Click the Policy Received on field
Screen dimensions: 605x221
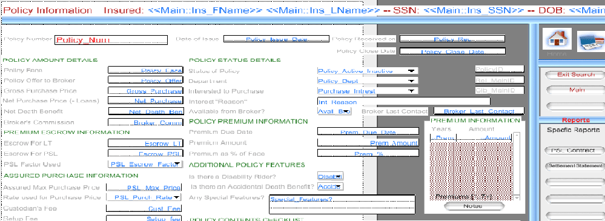coord(452,39)
